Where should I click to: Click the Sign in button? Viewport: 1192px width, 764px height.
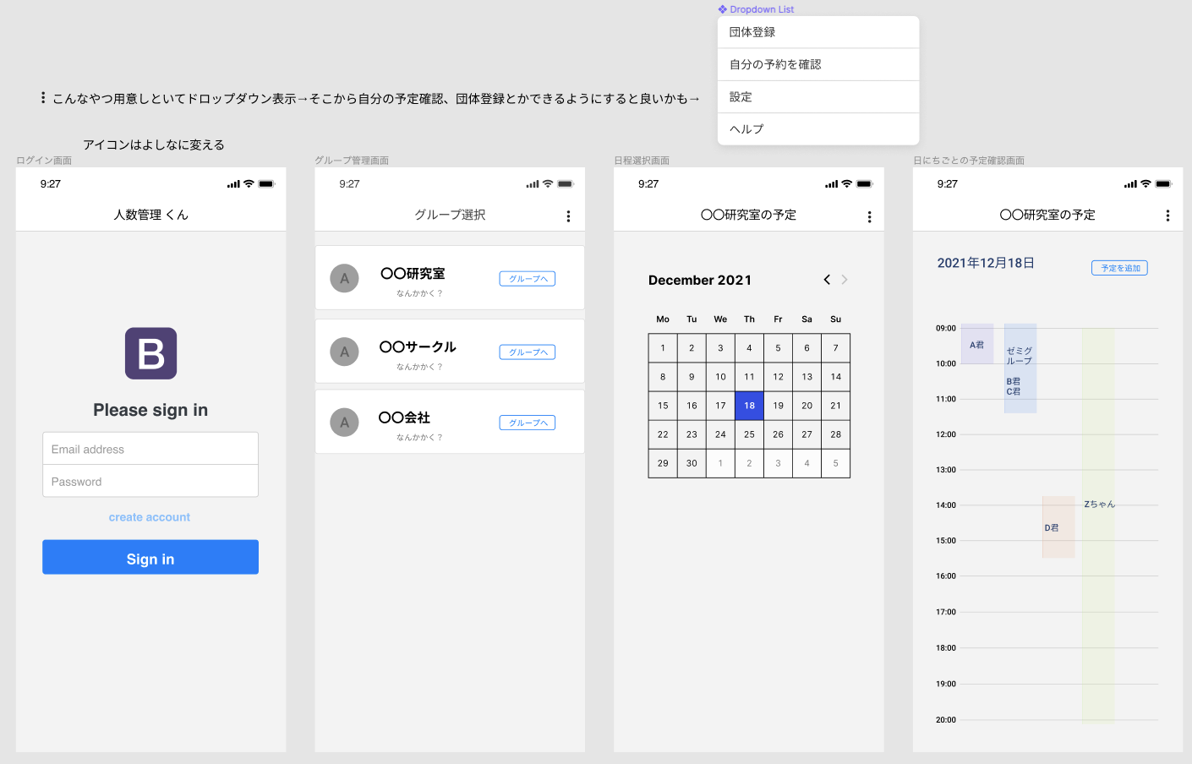150,557
